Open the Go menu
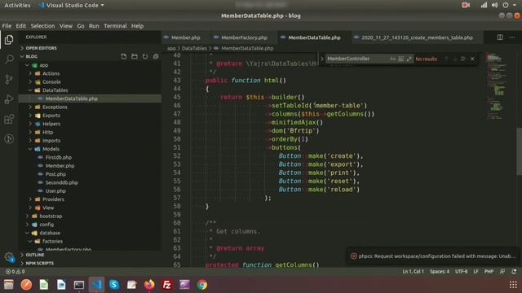522x293 pixels. (x=81, y=26)
